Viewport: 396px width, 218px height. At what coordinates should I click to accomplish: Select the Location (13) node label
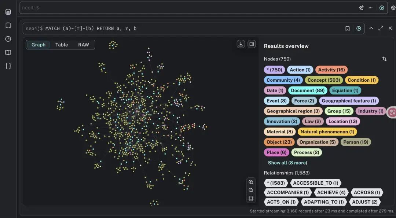point(343,122)
